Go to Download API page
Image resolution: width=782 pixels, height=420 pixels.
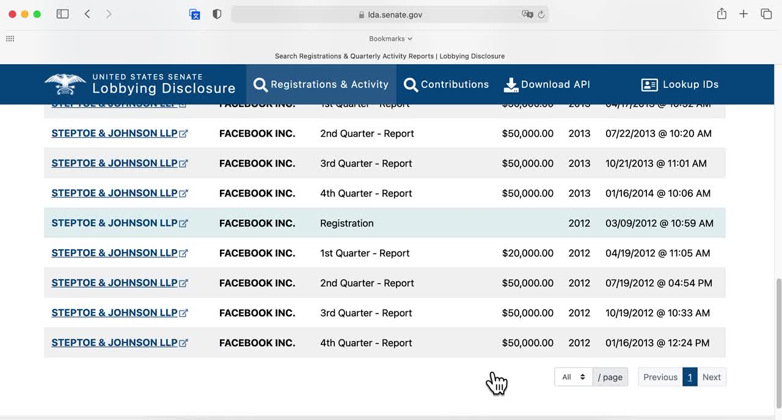coord(547,84)
